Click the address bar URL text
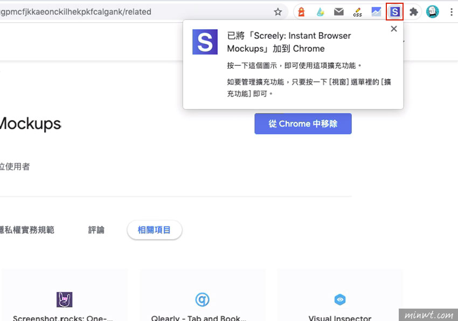The height and width of the screenshot is (321, 458). click(x=75, y=12)
